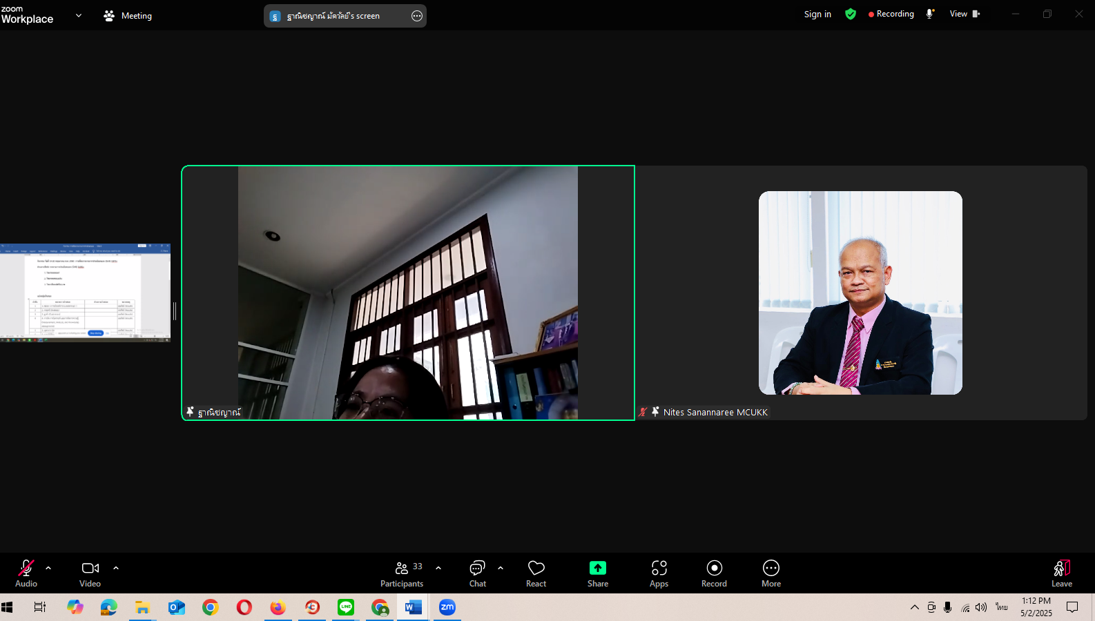Click the Leave meeting button

click(1062, 573)
